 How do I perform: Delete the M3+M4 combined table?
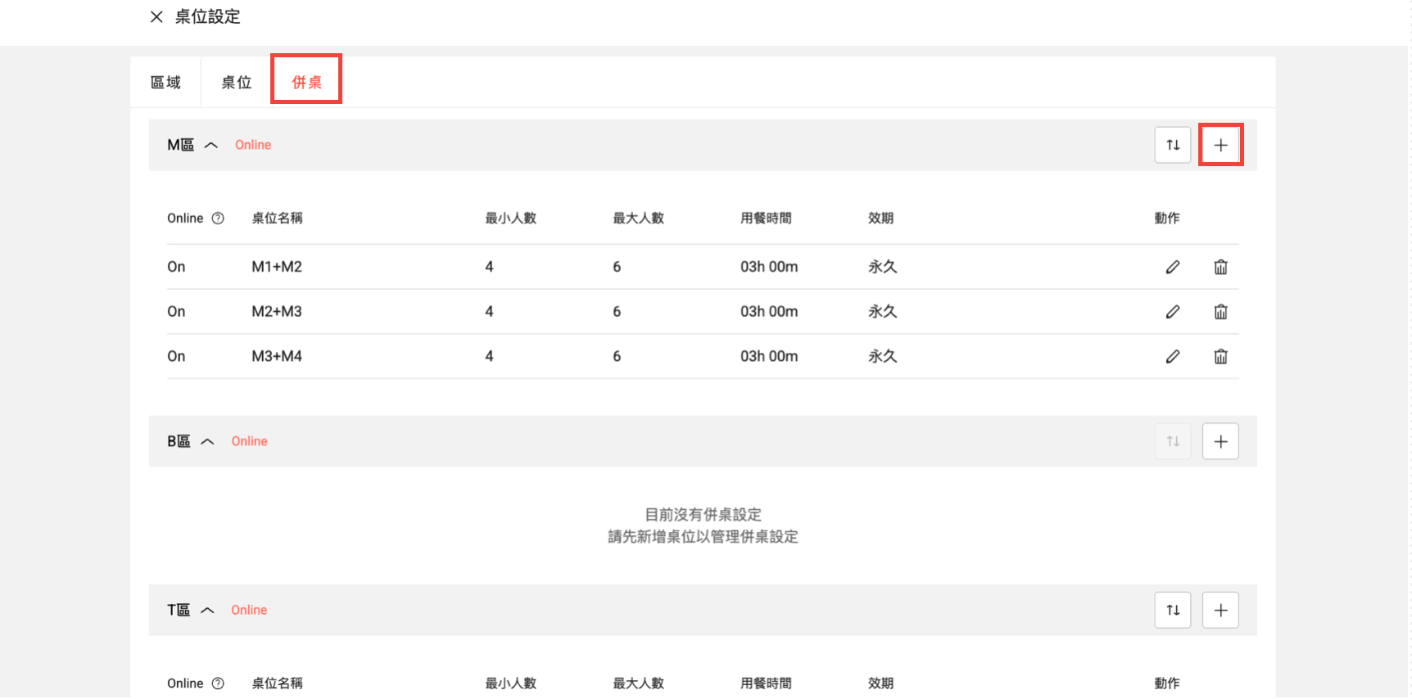click(1220, 357)
